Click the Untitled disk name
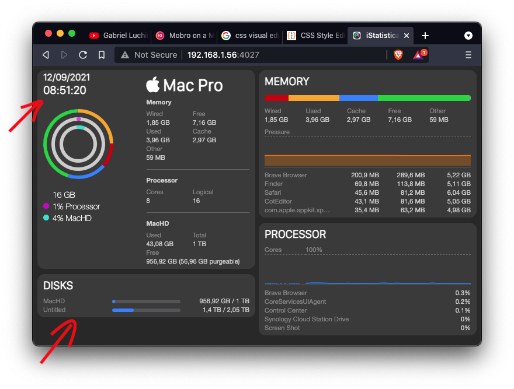The width and height of the screenshot is (514, 389). [x=54, y=310]
